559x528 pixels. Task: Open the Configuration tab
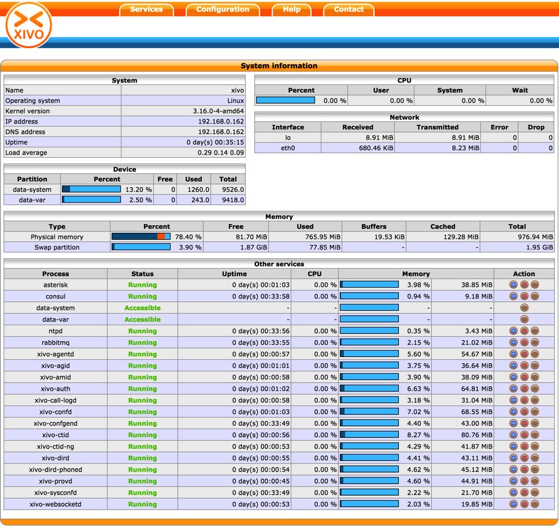tap(223, 10)
